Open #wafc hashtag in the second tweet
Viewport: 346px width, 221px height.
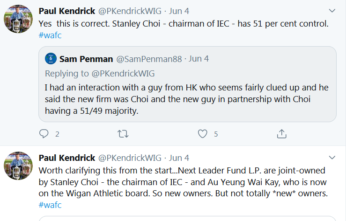(50, 205)
